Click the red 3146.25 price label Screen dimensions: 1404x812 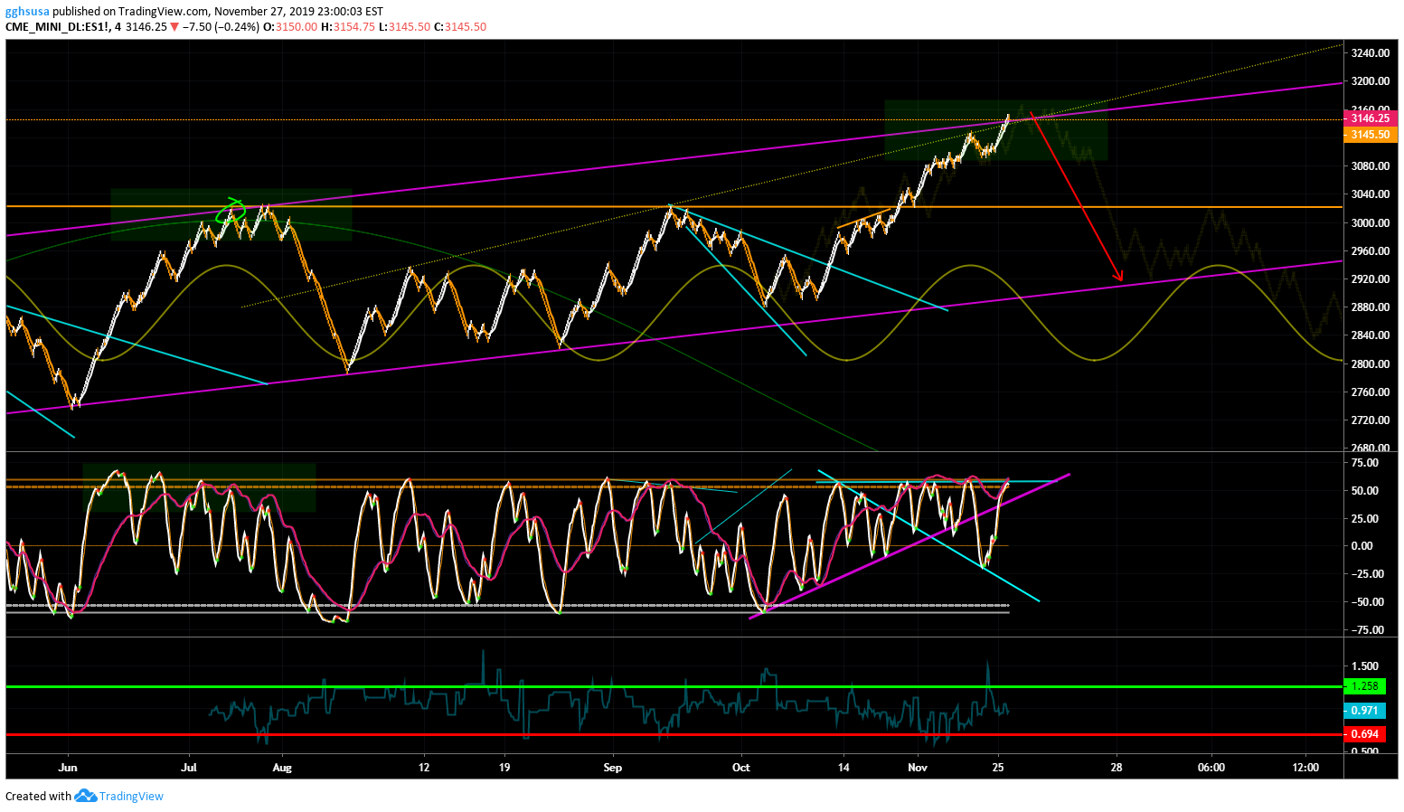coord(1371,118)
